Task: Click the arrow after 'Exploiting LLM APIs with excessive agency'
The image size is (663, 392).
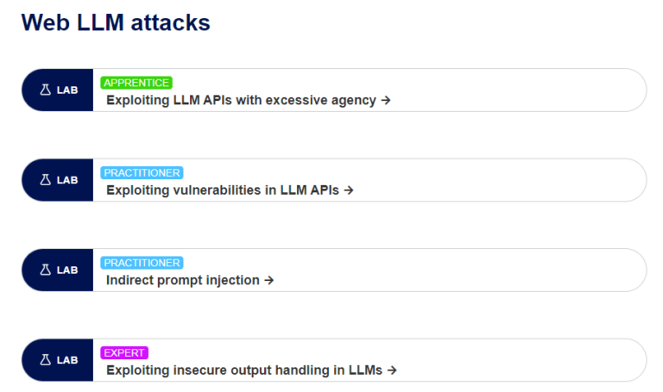Action: [x=386, y=100]
